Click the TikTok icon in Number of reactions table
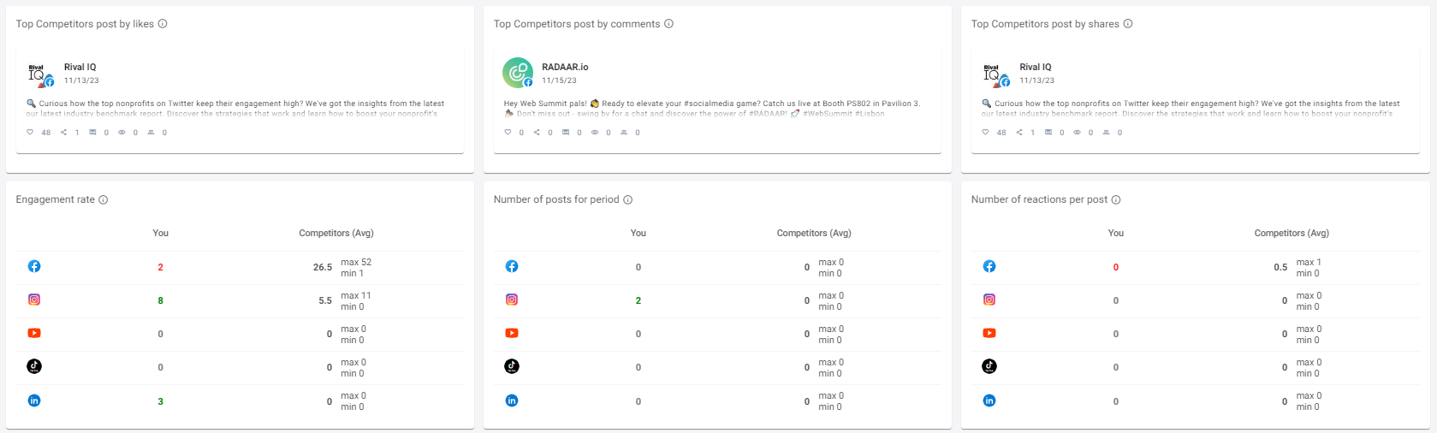The width and height of the screenshot is (1437, 433). [989, 366]
